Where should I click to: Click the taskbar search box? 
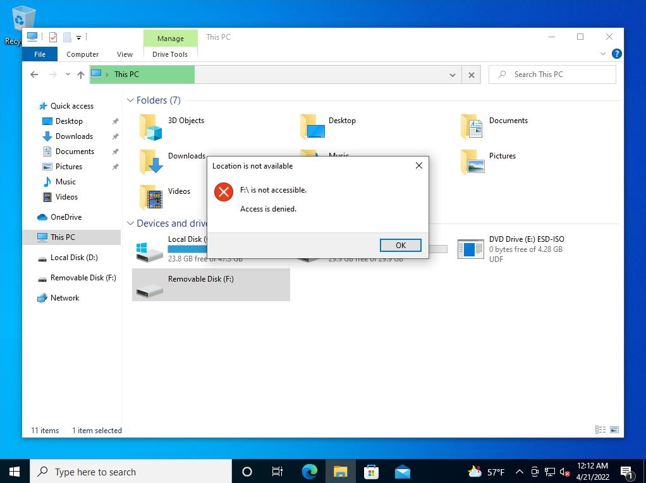tap(131, 472)
